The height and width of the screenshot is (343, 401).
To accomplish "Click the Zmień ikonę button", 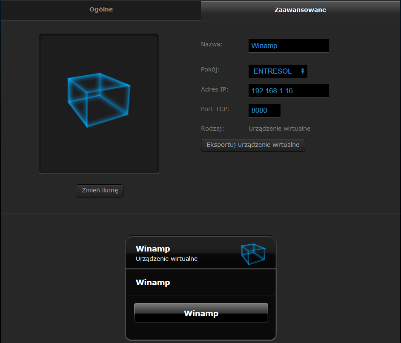I will click(x=100, y=191).
